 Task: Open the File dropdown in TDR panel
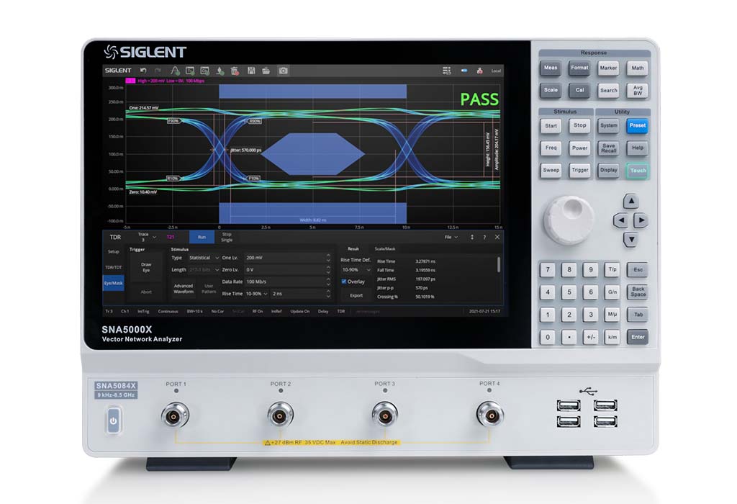[x=451, y=237]
